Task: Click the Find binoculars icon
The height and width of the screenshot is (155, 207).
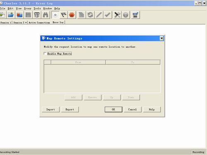Action: [46, 15]
